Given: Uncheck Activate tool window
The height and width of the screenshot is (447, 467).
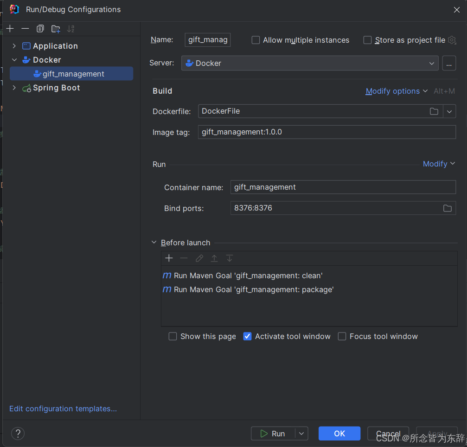Looking at the screenshot, I should pyautogui.click(x=247, y=336).
